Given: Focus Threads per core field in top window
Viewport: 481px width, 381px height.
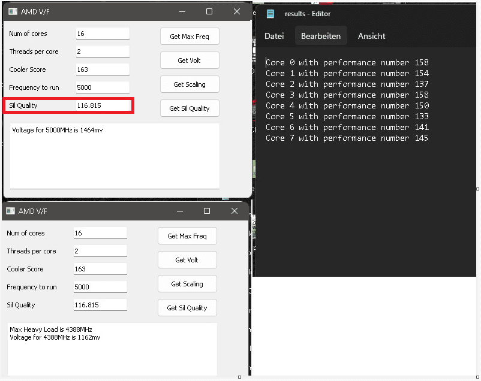Looking at the screenshot, I should coord(103,52).
